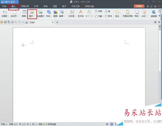Click the open folder icon in quick access bar
The height and width of the screenshot is (126, 162).
click(x=2, y=22)
